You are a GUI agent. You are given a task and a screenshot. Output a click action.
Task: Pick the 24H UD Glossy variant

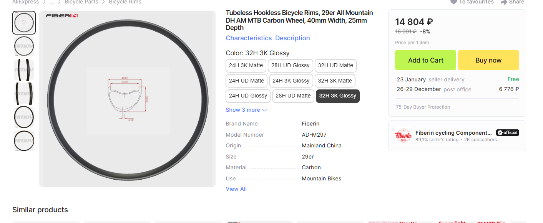pyautogui.click(x=248, y=96)
